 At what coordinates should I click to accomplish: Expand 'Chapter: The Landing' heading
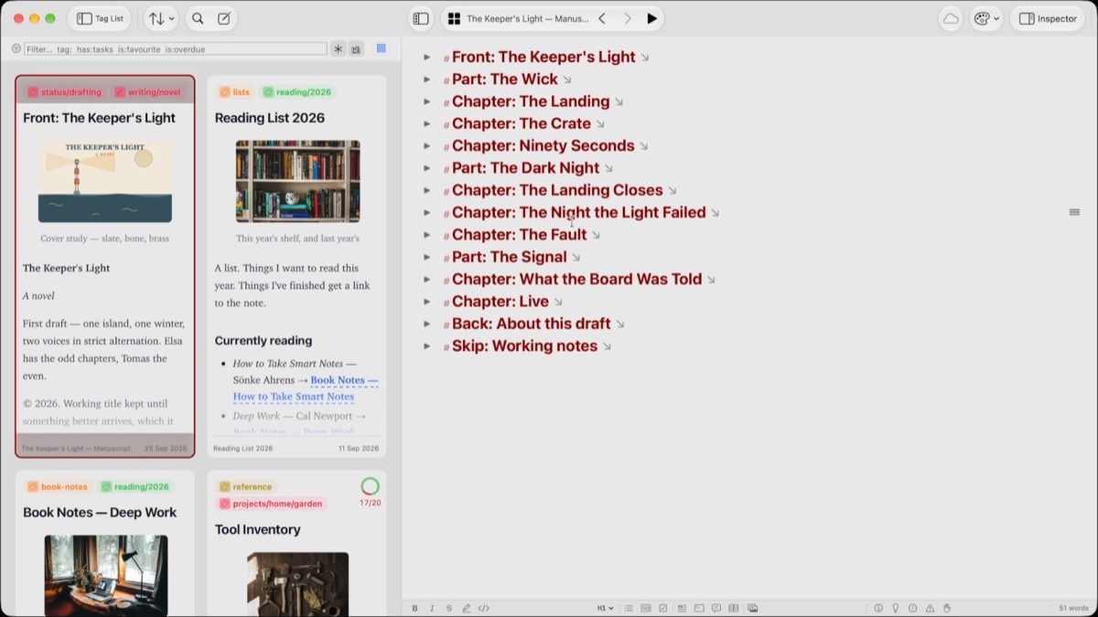(x=426, y=101)
